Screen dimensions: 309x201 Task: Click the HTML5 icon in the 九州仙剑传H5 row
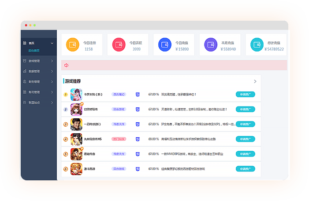click(138, 139)
